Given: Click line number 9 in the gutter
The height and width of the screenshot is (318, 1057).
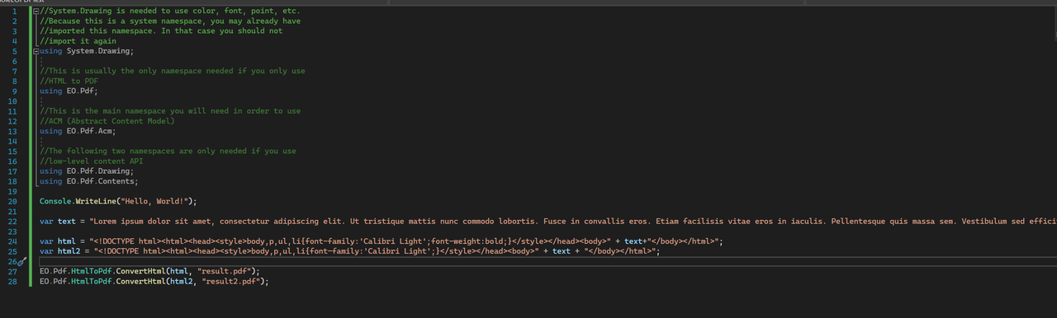Looking at the screenshot, I should pyautogui.click(x=14, y=91).
